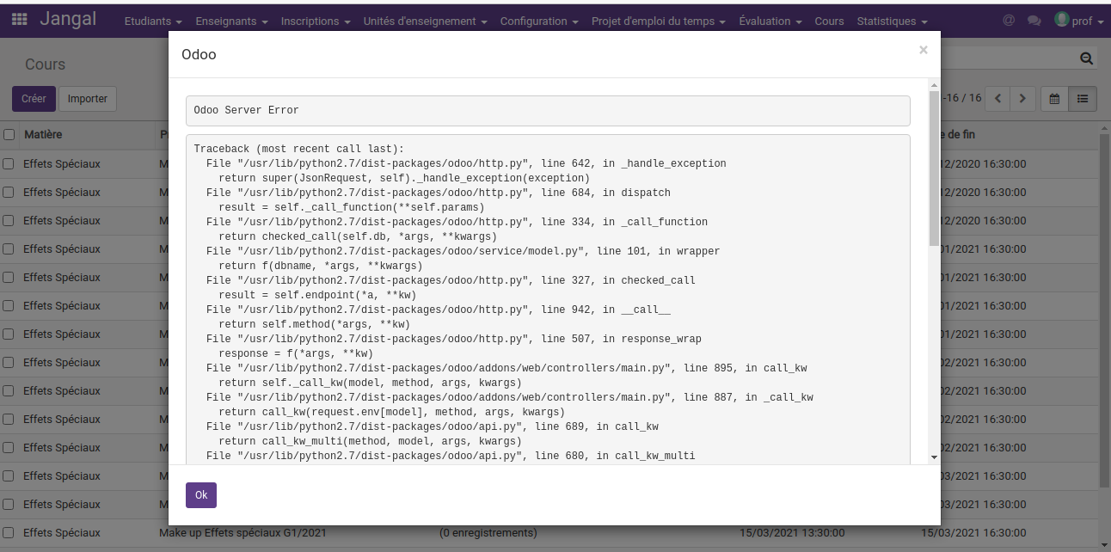
Task: Click the Importer button
Action: coord(88,99)
